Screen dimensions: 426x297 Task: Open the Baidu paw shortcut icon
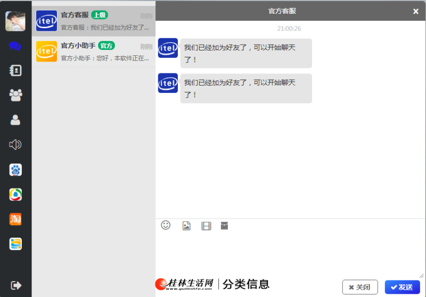15,170
